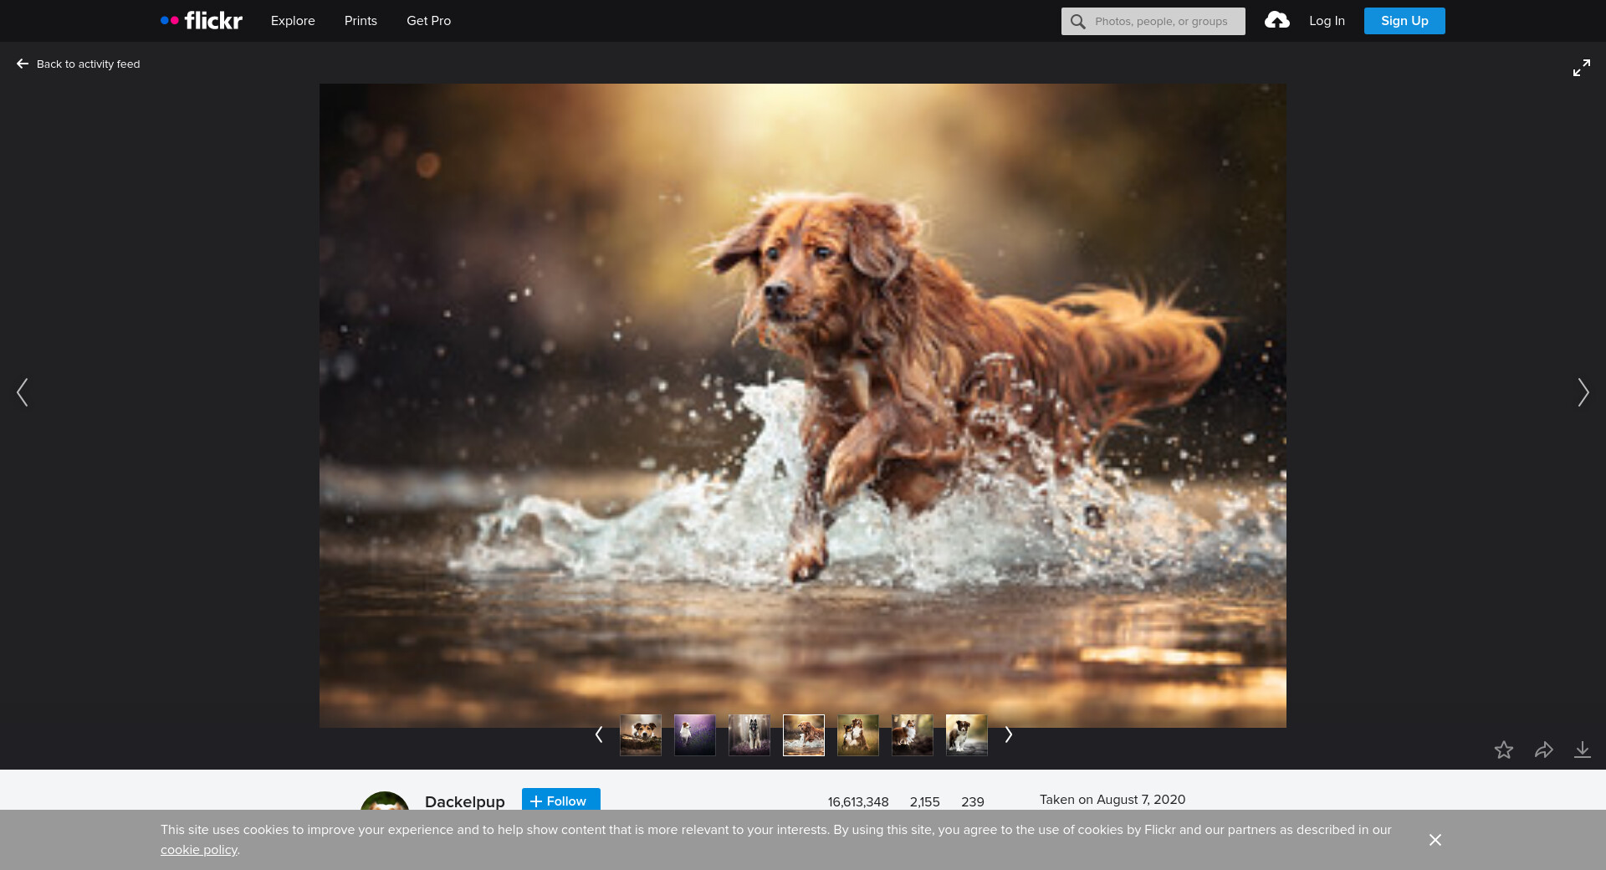This screenshot has height=870, width=1606.
Task: Download this photo using download icon
Action: 1582,750
